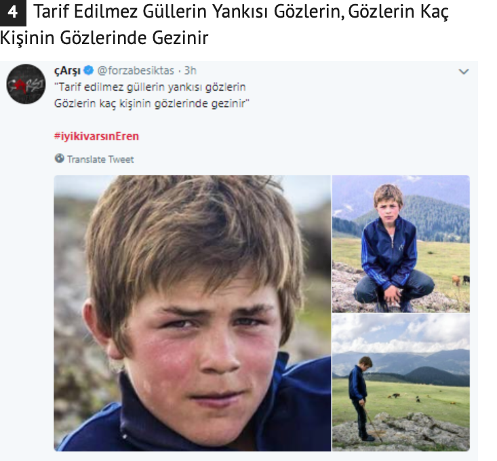Open the çArşı profile avatar

coord(26,84)
